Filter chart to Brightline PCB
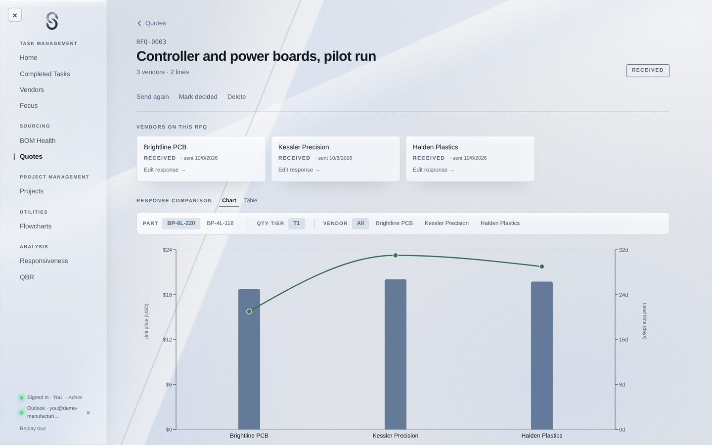 point(394,223)
